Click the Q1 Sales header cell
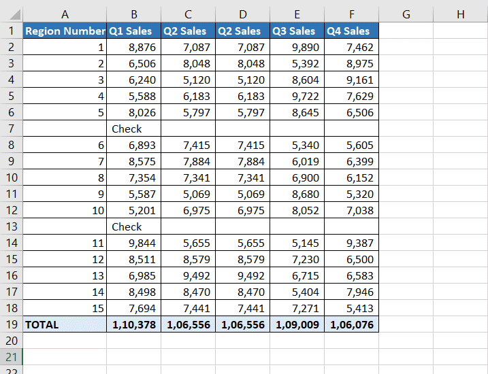The image size is (488, 374). point(134,31)
